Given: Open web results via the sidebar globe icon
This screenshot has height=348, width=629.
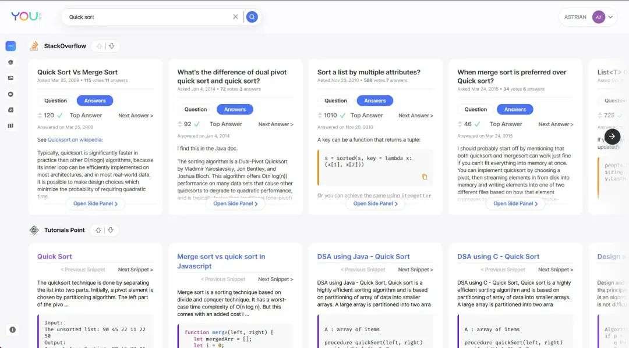Looking at the screenshot, I should [x=11, y=62].
